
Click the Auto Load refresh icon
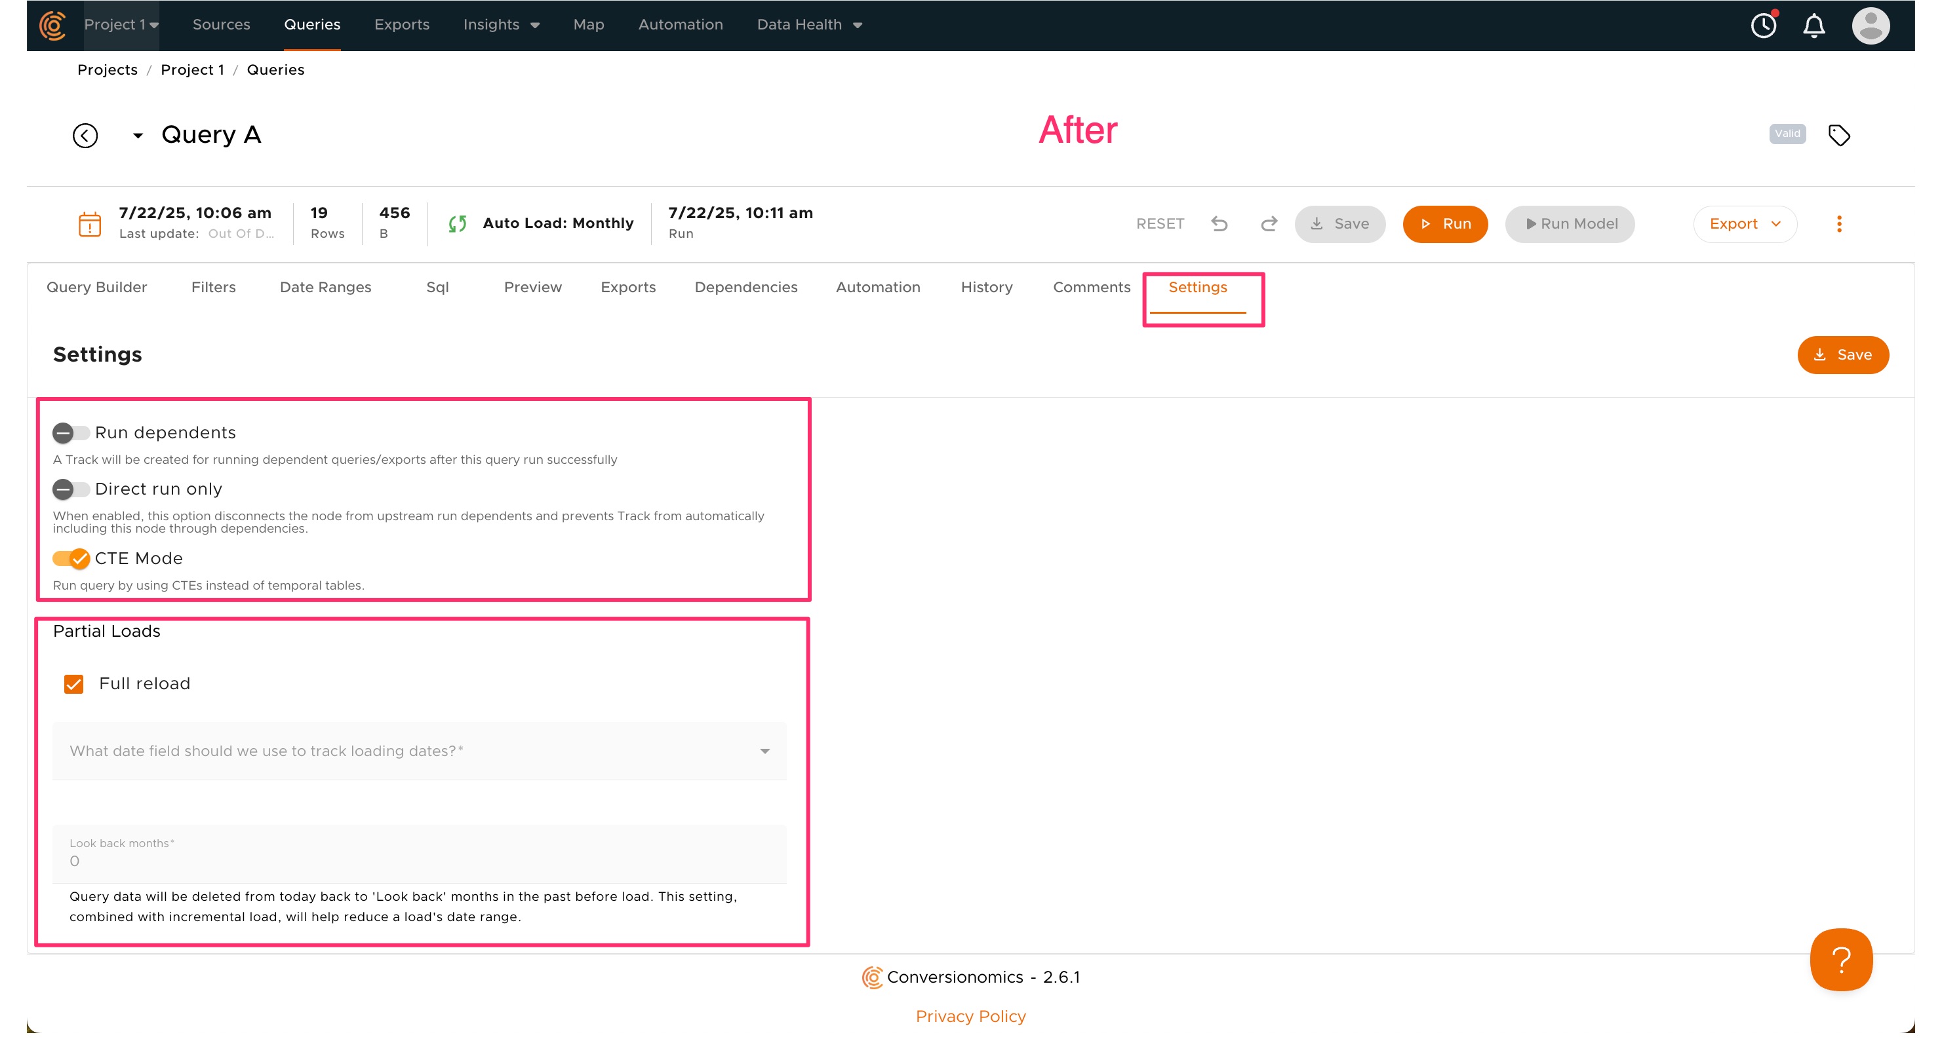pos(458,224)
